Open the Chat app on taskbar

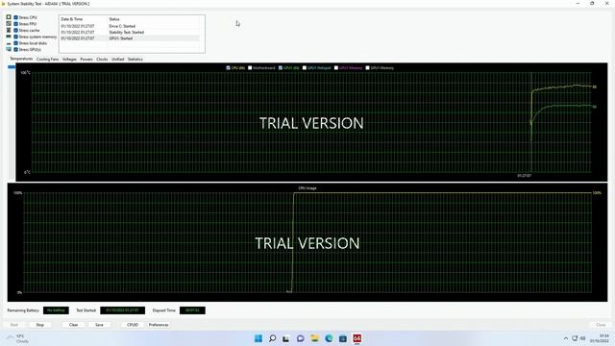point(301,338)
